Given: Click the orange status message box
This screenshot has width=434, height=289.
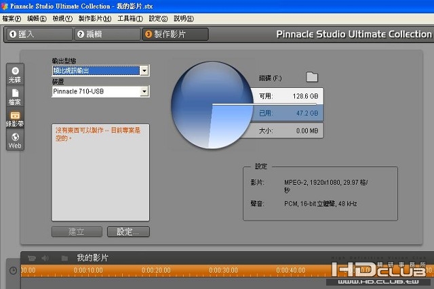Looking at the screenshot, I should coord(100,172).
